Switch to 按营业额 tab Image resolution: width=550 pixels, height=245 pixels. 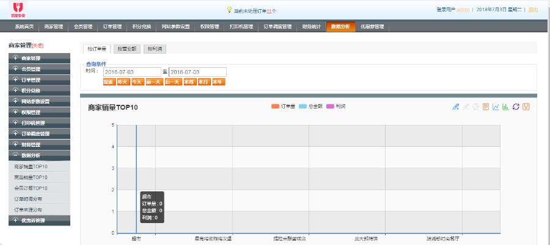[x=127, y=49]
